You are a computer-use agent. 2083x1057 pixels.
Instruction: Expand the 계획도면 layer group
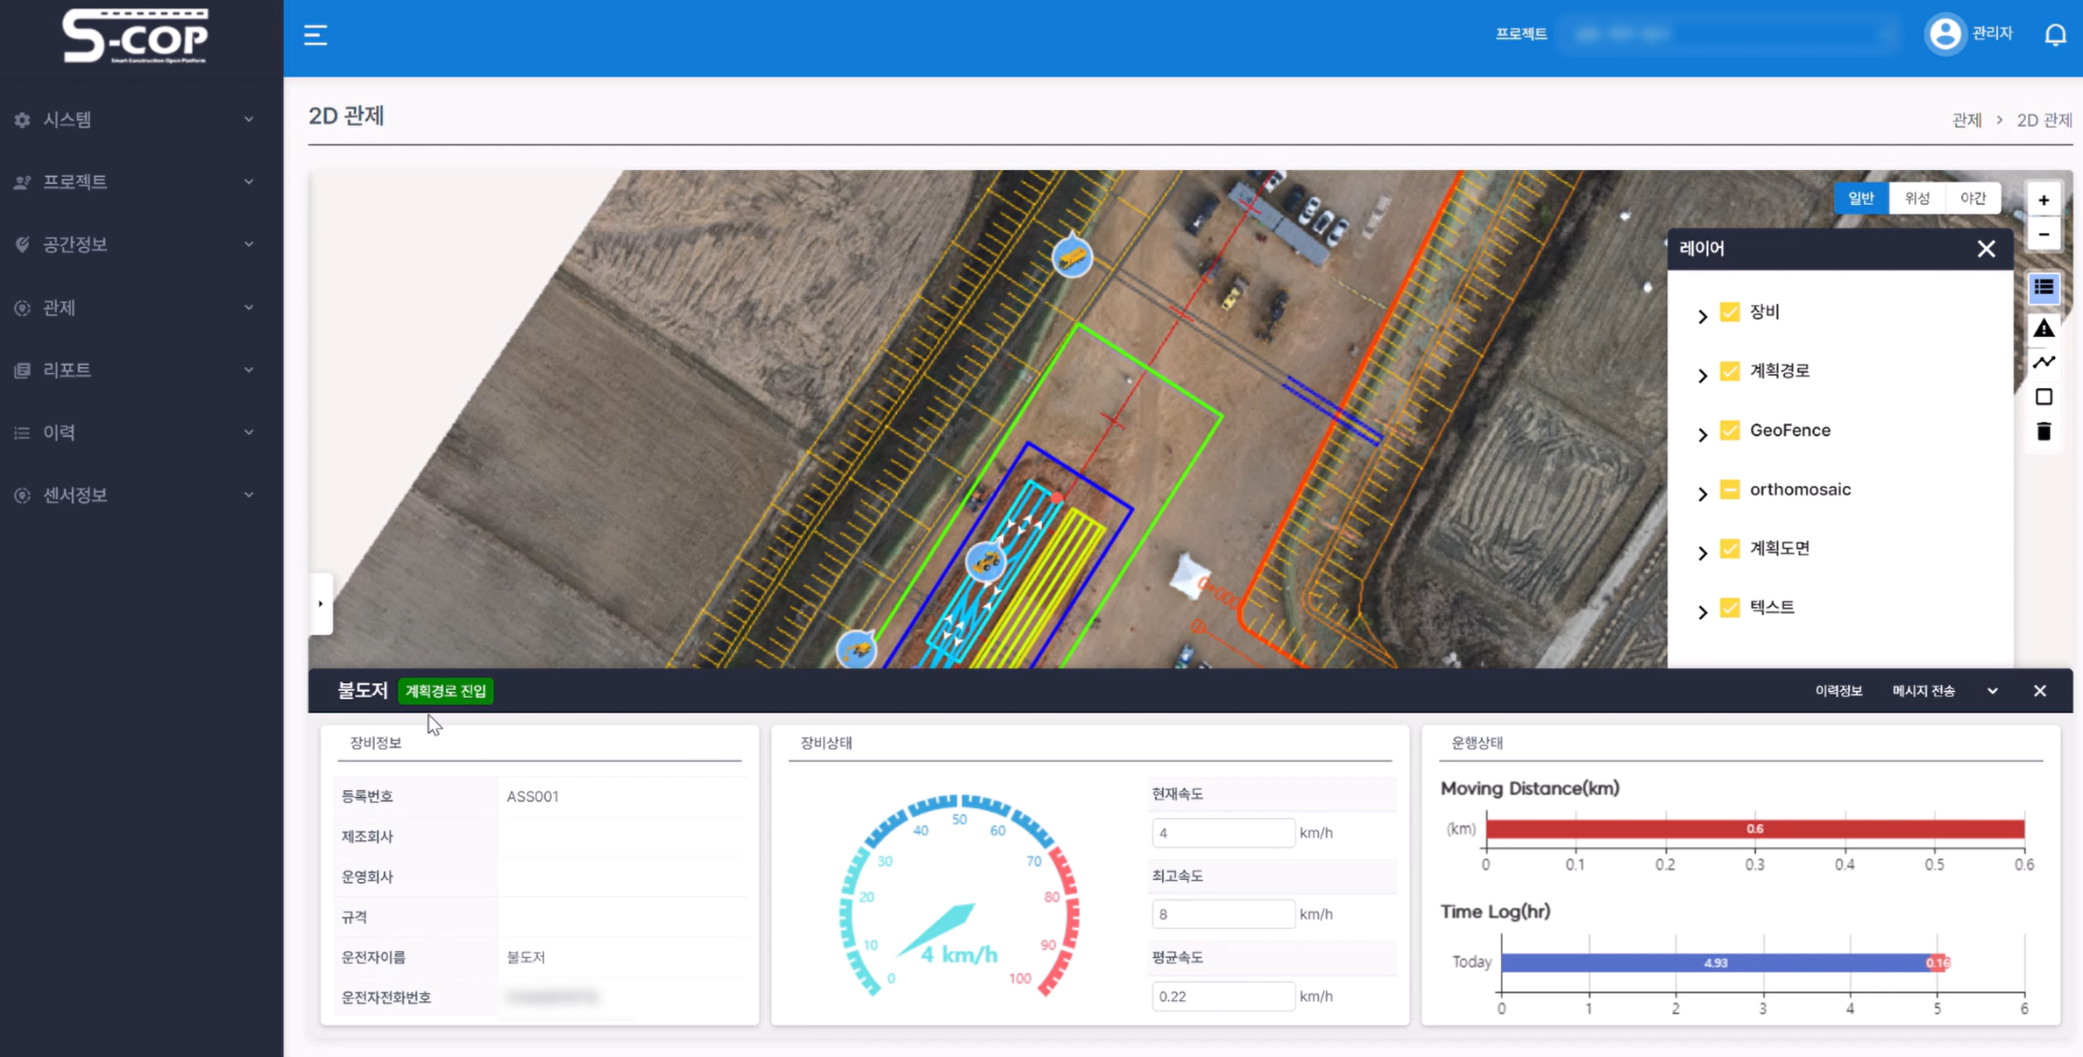pos(1702,553)
